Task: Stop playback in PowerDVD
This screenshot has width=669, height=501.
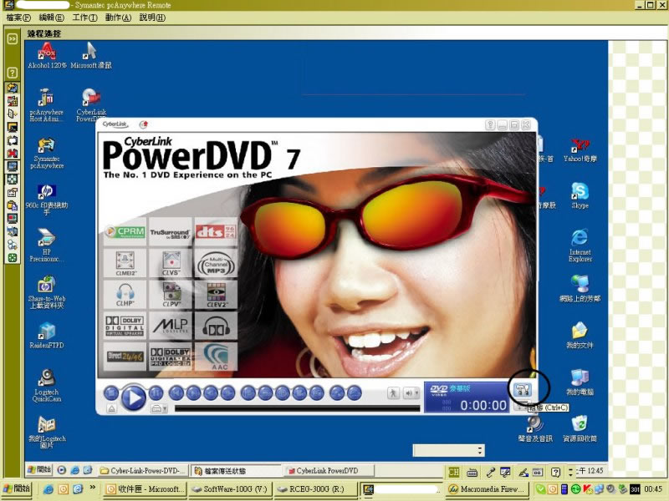Action: click(111, 392)
